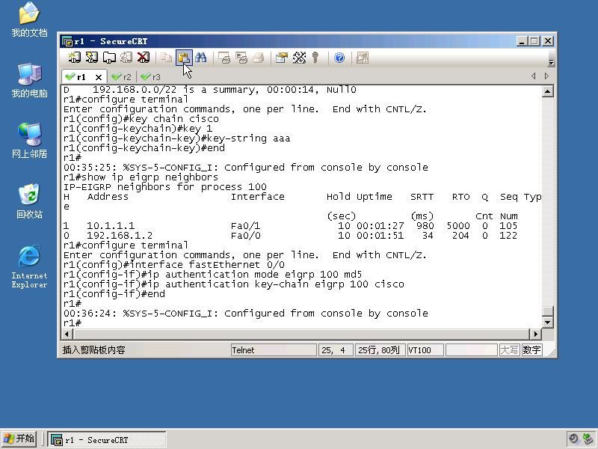The height and width of the screenshot is (449, 598).
Task: Open 我的文档 desktop icon
Action: point(29,20)
